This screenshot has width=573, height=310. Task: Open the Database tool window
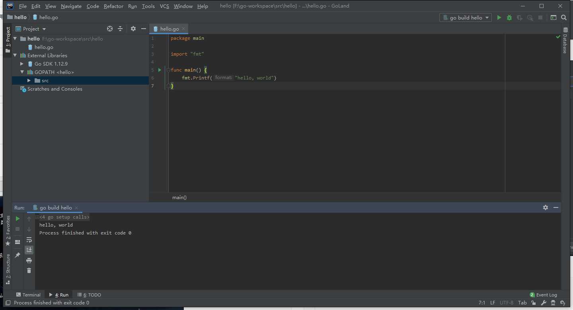[x=565, y=41]
